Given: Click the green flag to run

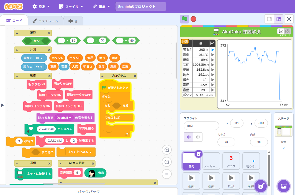Looking at the screenshot, I should pos(184,19).
